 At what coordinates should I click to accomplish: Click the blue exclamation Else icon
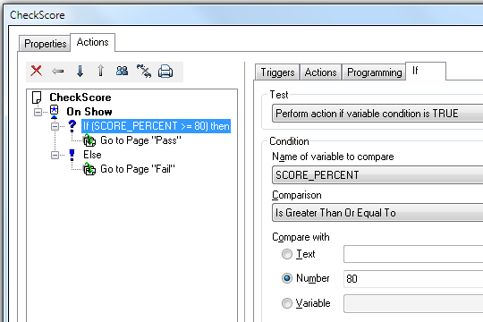pos(72,155)
